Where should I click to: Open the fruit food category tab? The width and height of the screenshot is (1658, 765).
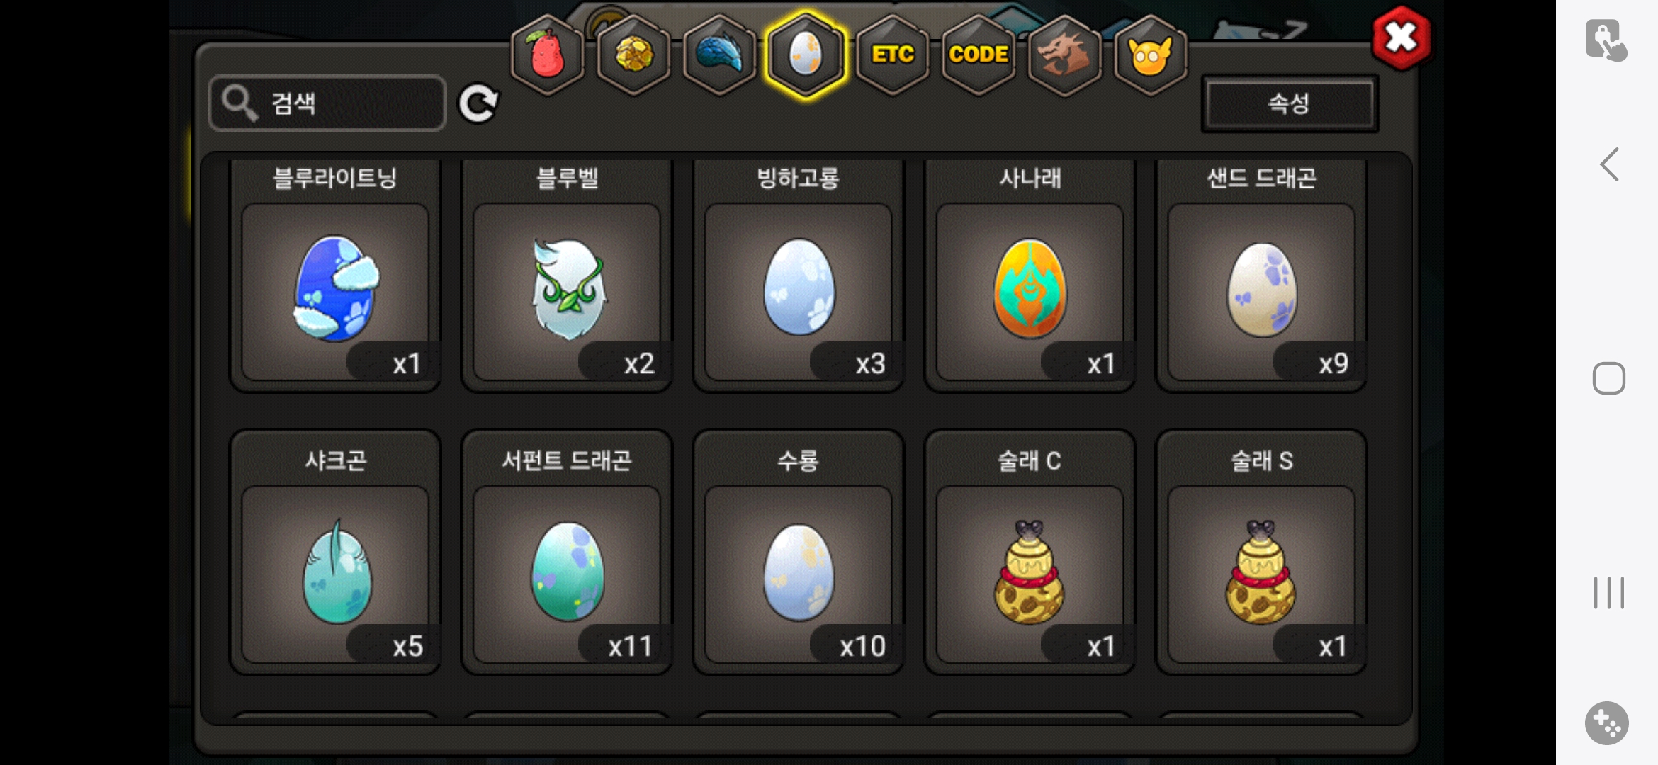pos(547,55)
